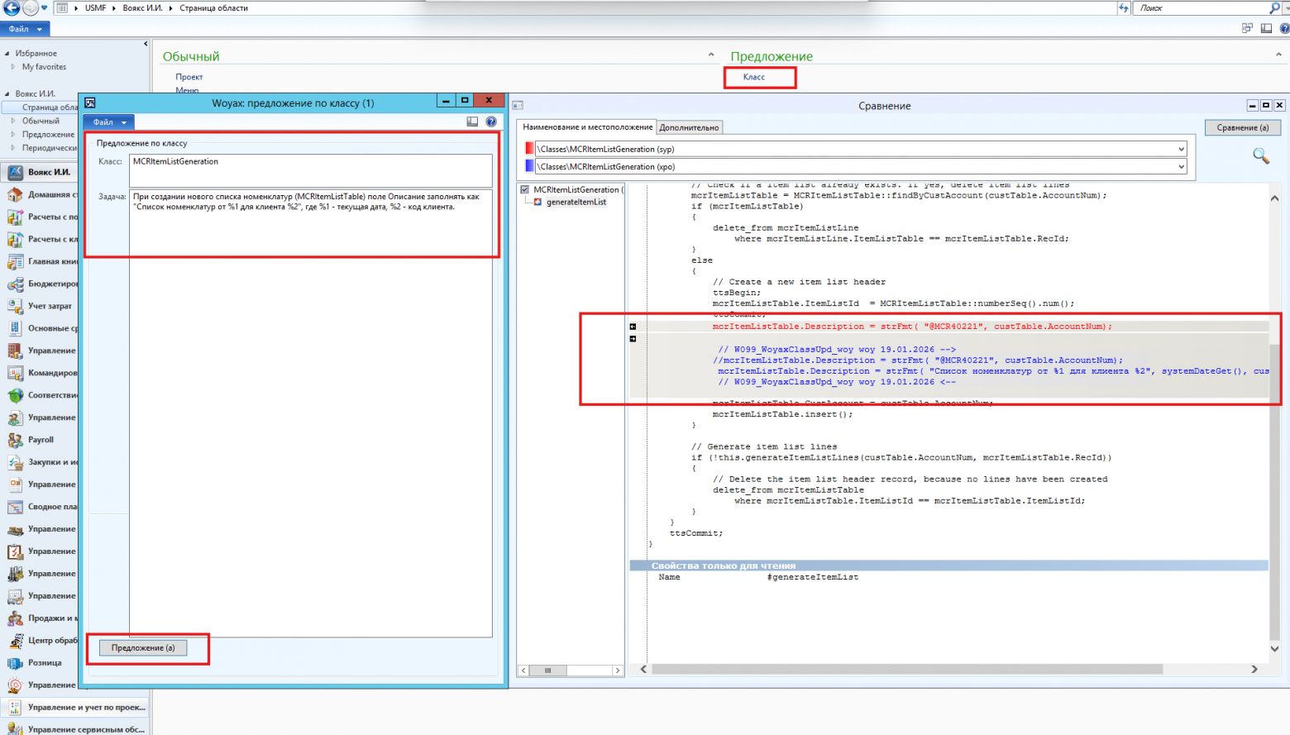Screen dimensions: 1290x735
Task: Collapse the red changed line marker
Action: 633,327
